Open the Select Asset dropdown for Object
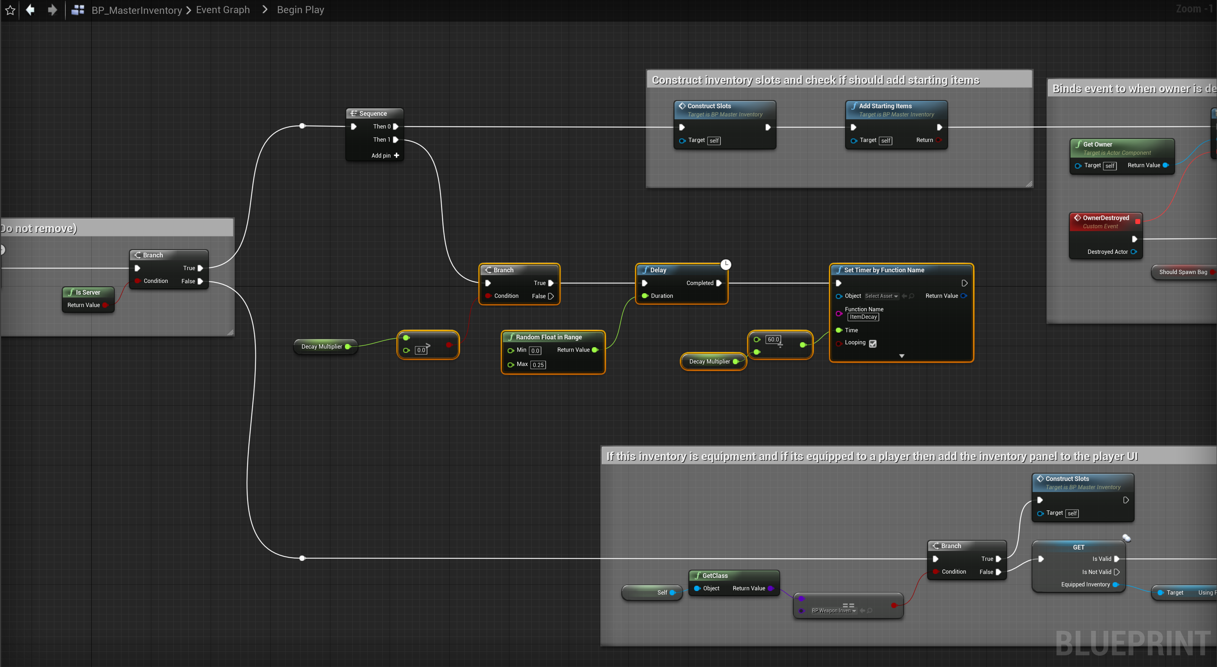This screenshot has height=667, width=1217. tap(881, 296)
